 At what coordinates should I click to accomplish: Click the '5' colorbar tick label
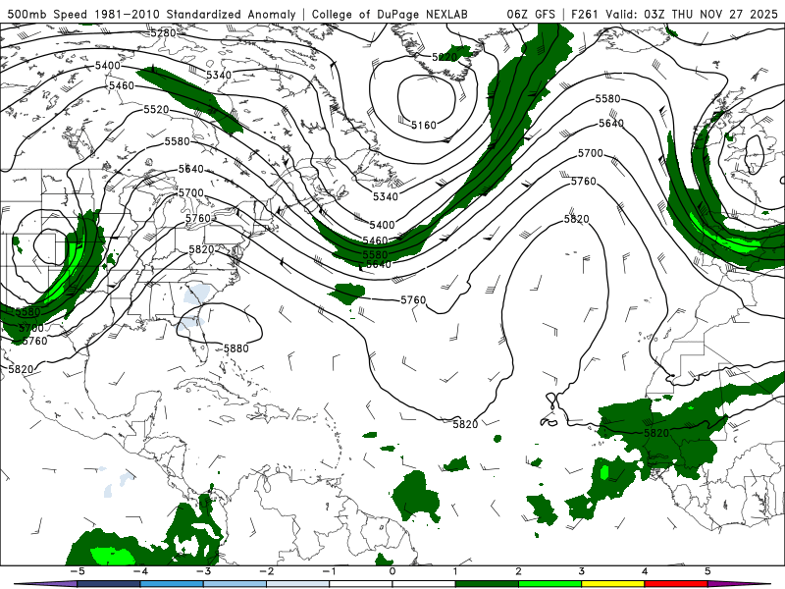pos(707,571)
